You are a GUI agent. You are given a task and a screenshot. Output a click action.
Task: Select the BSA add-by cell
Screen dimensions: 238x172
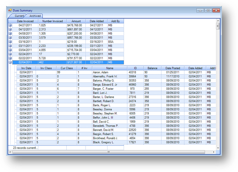click(115, 42)
